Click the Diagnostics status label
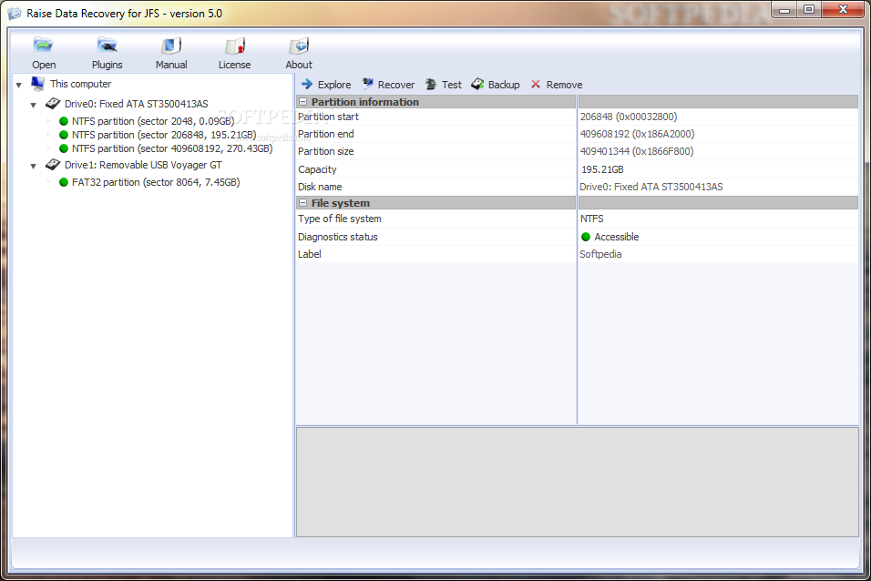Viewport: 871px width, 581px height. (x=338, y=237)
